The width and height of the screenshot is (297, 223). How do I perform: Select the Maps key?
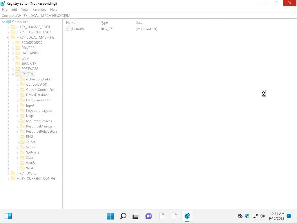click(30, 116)
